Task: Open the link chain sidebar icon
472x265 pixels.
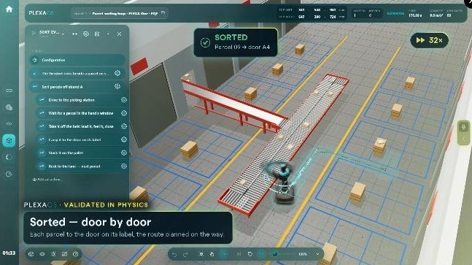Action: pos(9,91)
